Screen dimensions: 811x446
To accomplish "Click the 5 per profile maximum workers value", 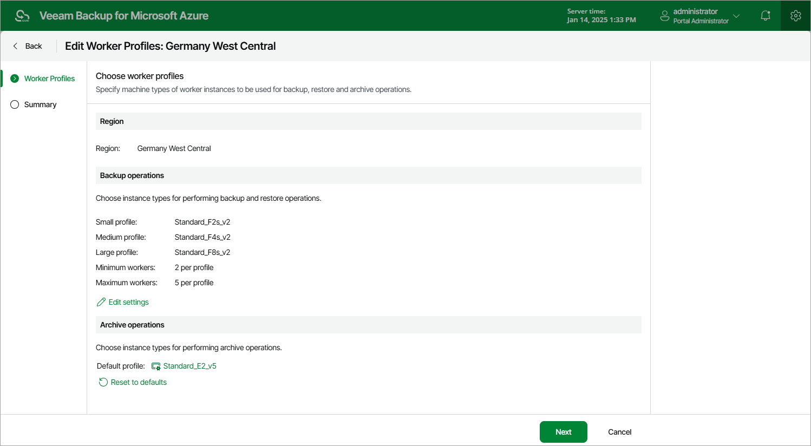I will pyautogui.click(x=194, y=283).
